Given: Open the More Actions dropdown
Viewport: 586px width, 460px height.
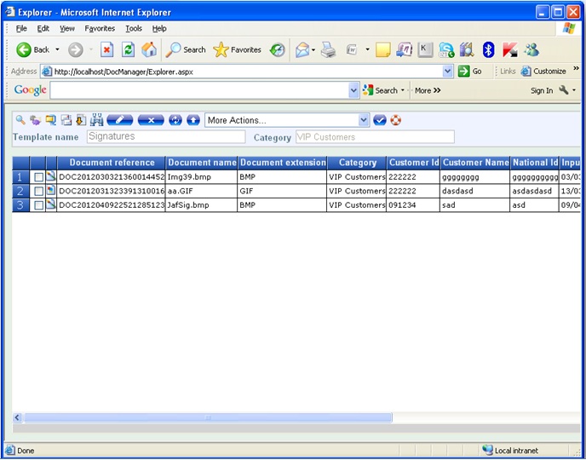Looking at the screenshot, I should (x=365, y=120).
